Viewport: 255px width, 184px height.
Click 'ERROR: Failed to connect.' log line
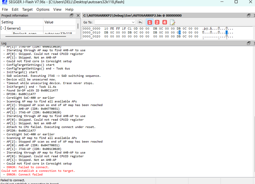point(28,167)
